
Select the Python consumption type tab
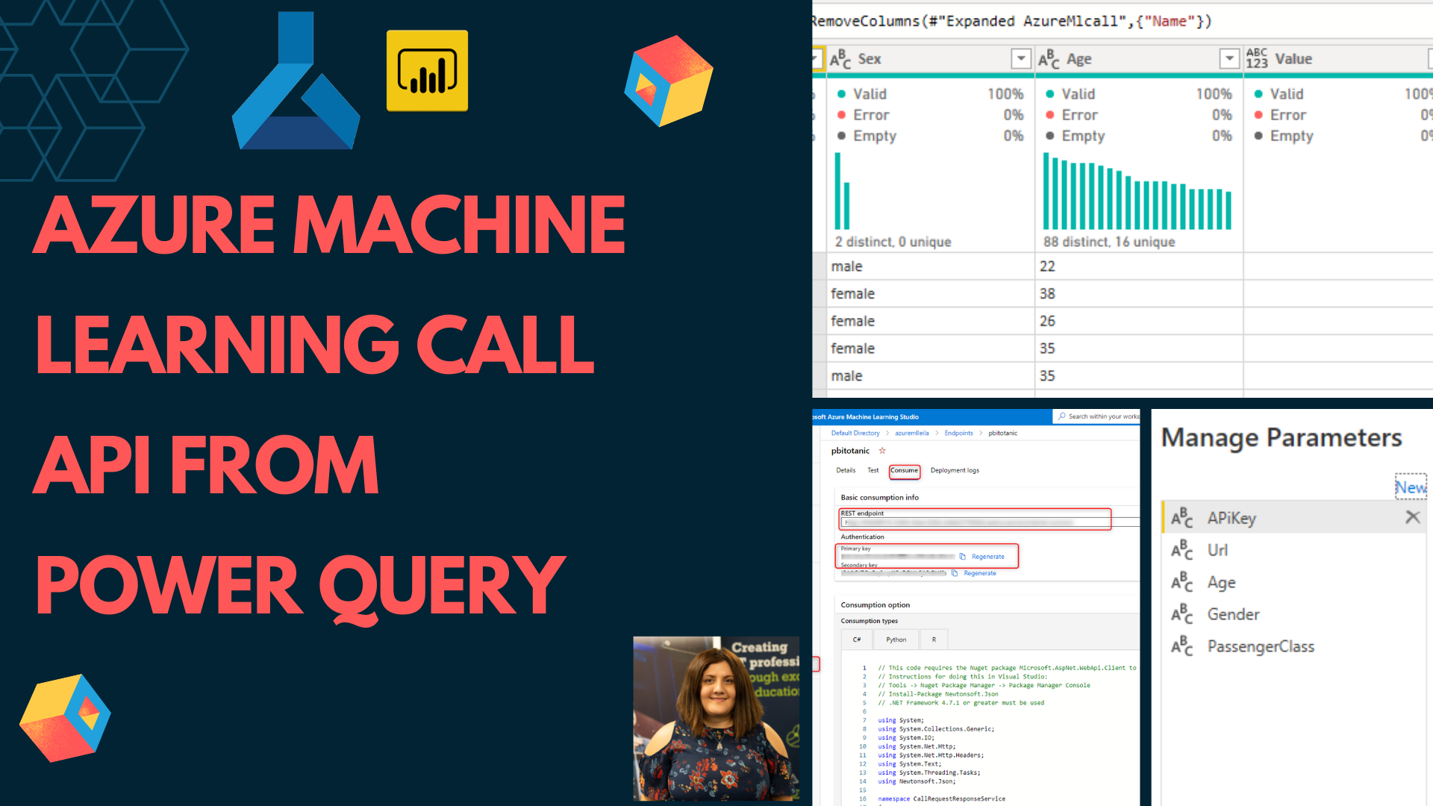tap(896, 640)
